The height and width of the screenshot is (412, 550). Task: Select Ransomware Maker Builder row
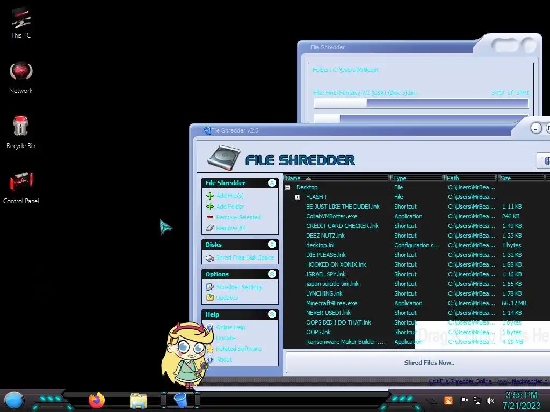click(x=417, y=342)
